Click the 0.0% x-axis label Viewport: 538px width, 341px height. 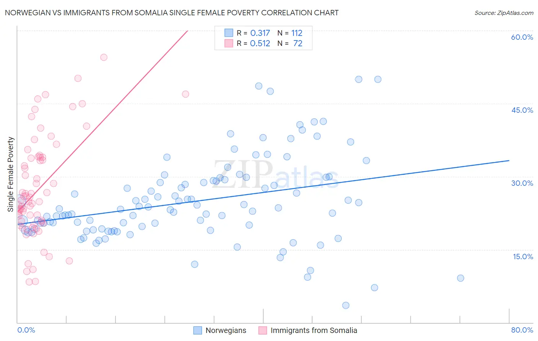click(26, 330)
